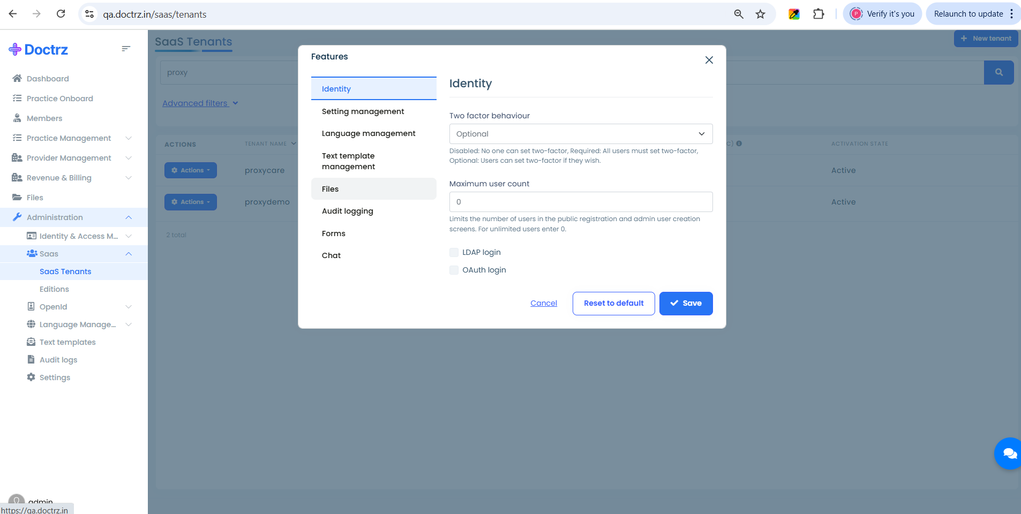The height and width of the screenshot is (514, 1021).
Task: Click the Maximum user count field
Action: (x=581, y=202)
